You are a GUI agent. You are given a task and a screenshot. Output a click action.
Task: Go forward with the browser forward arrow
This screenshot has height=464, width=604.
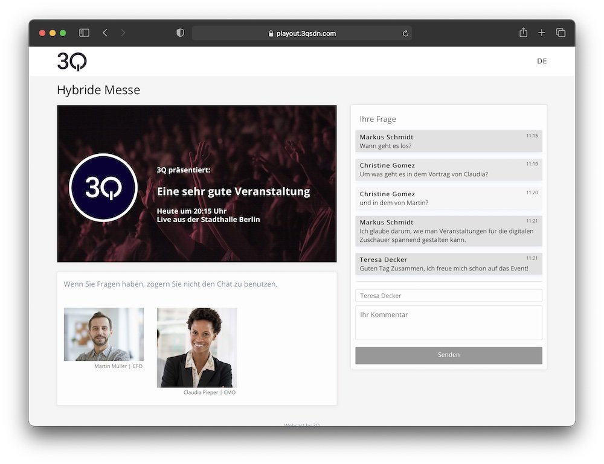[123, 33]
